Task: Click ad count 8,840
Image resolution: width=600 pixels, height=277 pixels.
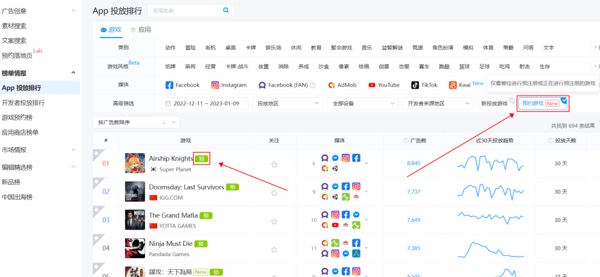Action: coord(414,163)
